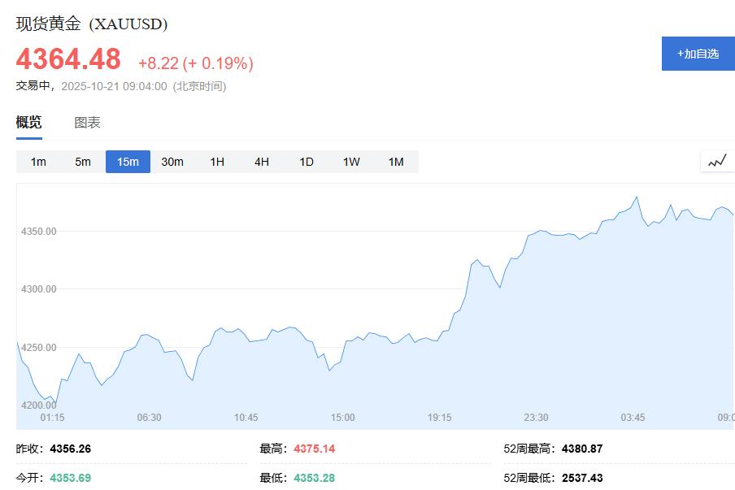Select the 1W timeframe

coord(350,162)
